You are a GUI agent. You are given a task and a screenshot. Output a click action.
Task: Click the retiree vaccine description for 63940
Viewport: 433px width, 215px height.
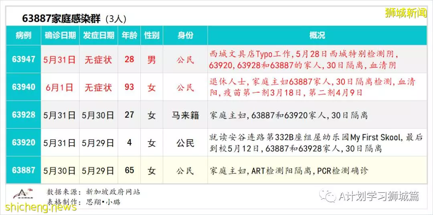(312, 87)
